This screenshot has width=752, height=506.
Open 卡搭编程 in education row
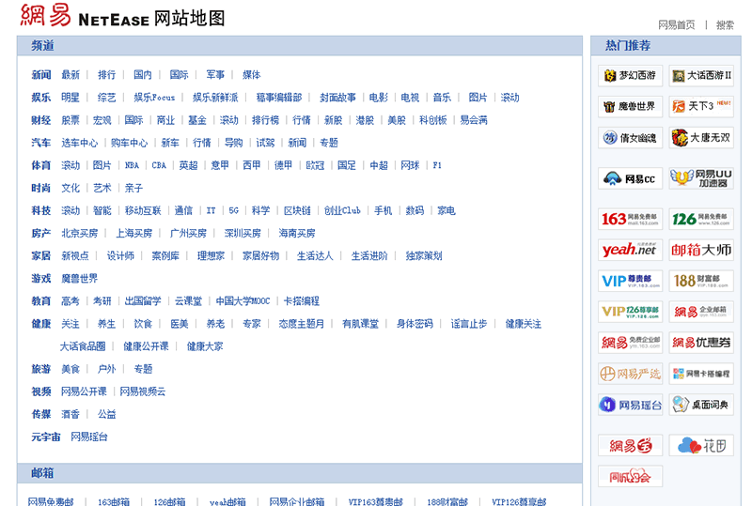pyautogui.click(x=302, y=301)
